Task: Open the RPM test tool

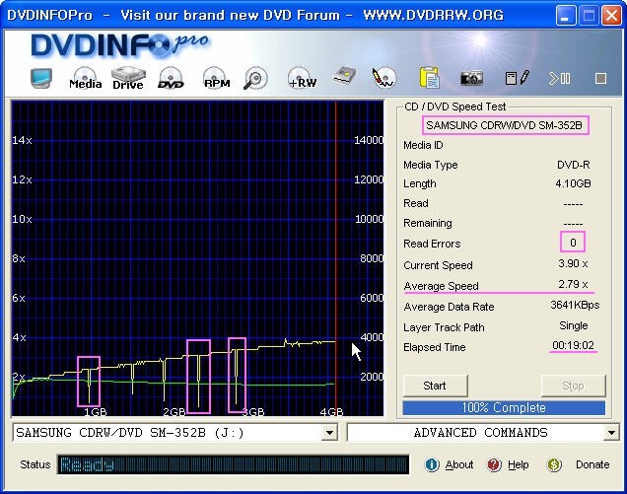Action: (216, 78)
